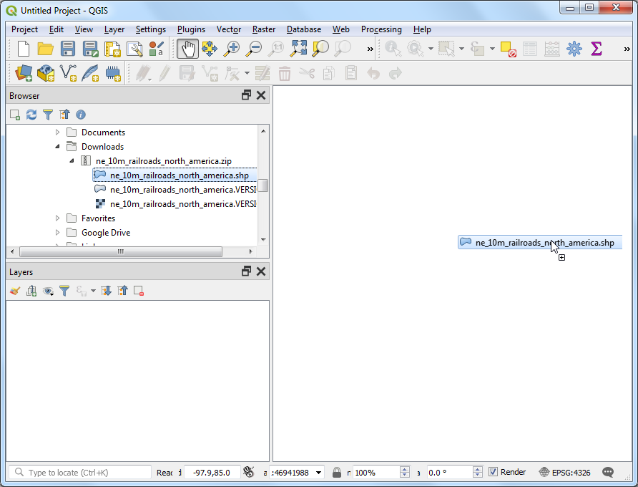
Task: Select the Pan Map hand tool
Action: 188,49
